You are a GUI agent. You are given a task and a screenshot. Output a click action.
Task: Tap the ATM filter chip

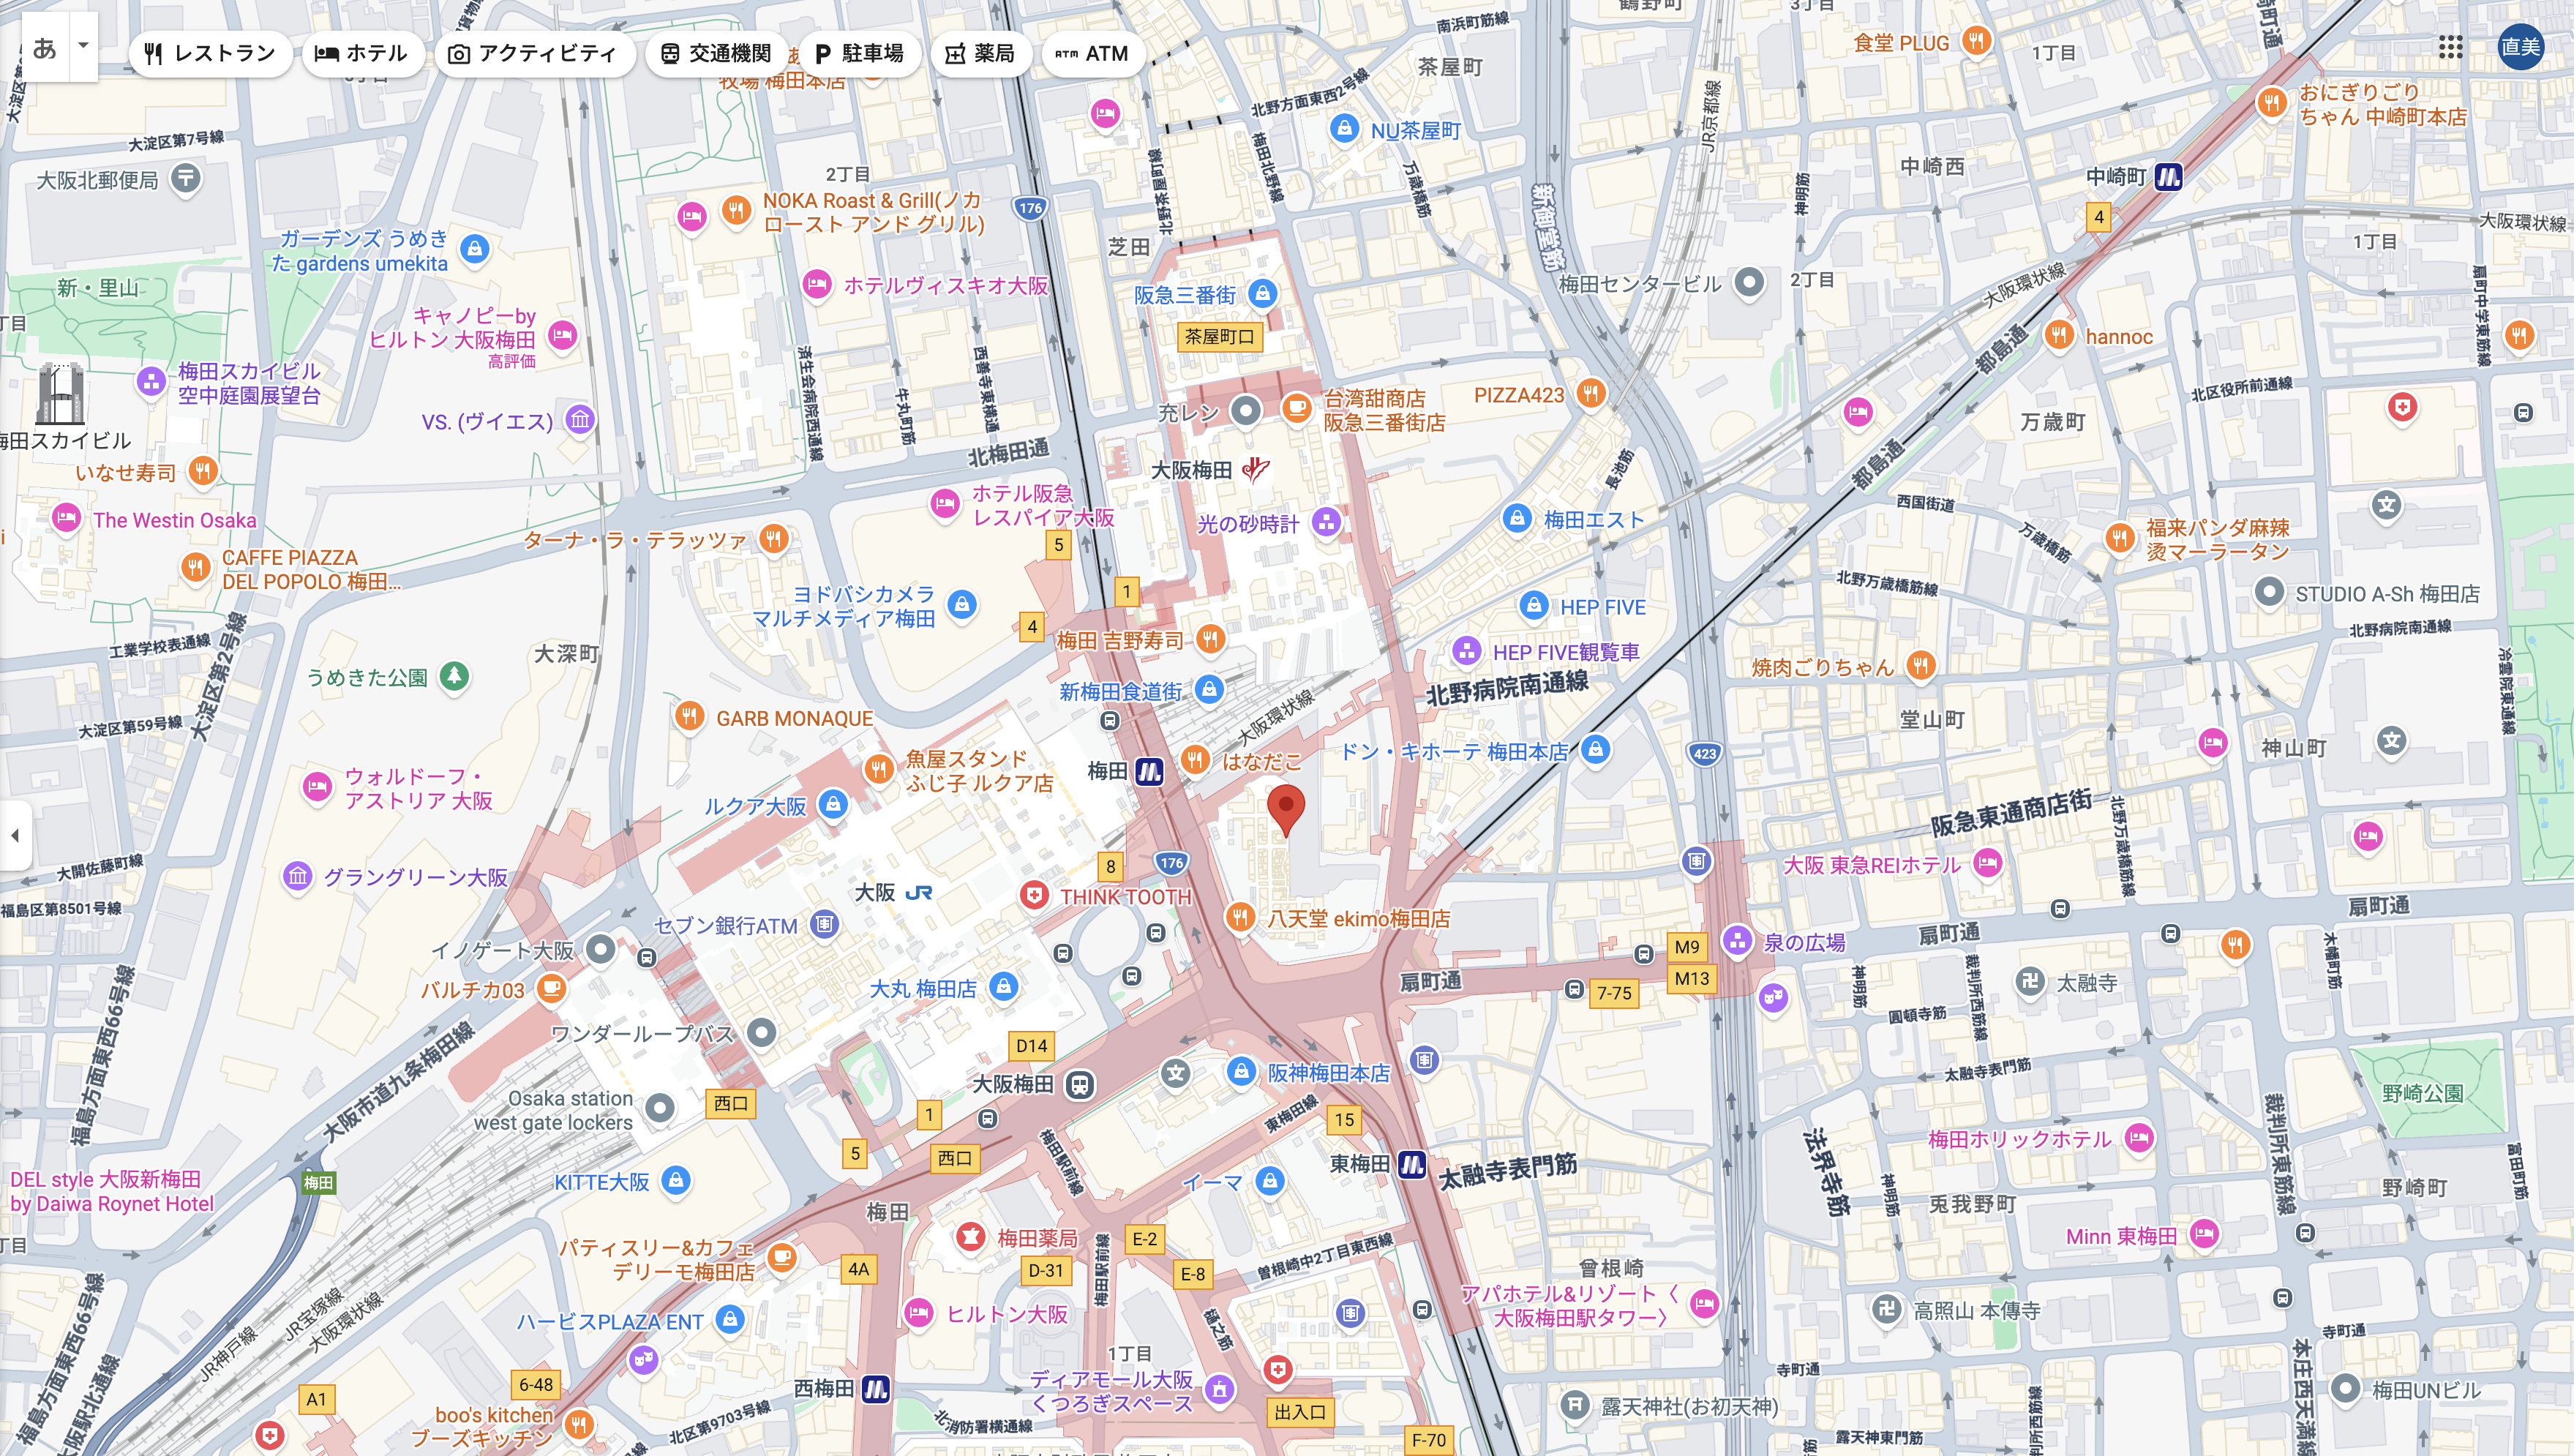[1092, 53]
